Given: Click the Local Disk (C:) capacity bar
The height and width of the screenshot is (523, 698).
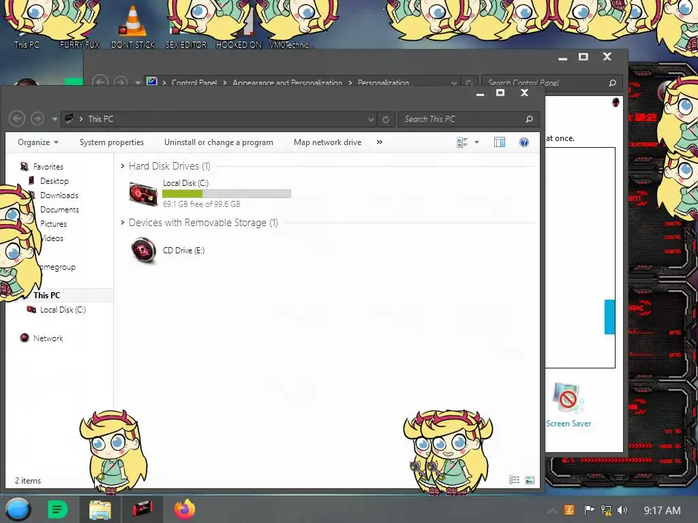Looking at the screenshot, I should tap(226, 193).
